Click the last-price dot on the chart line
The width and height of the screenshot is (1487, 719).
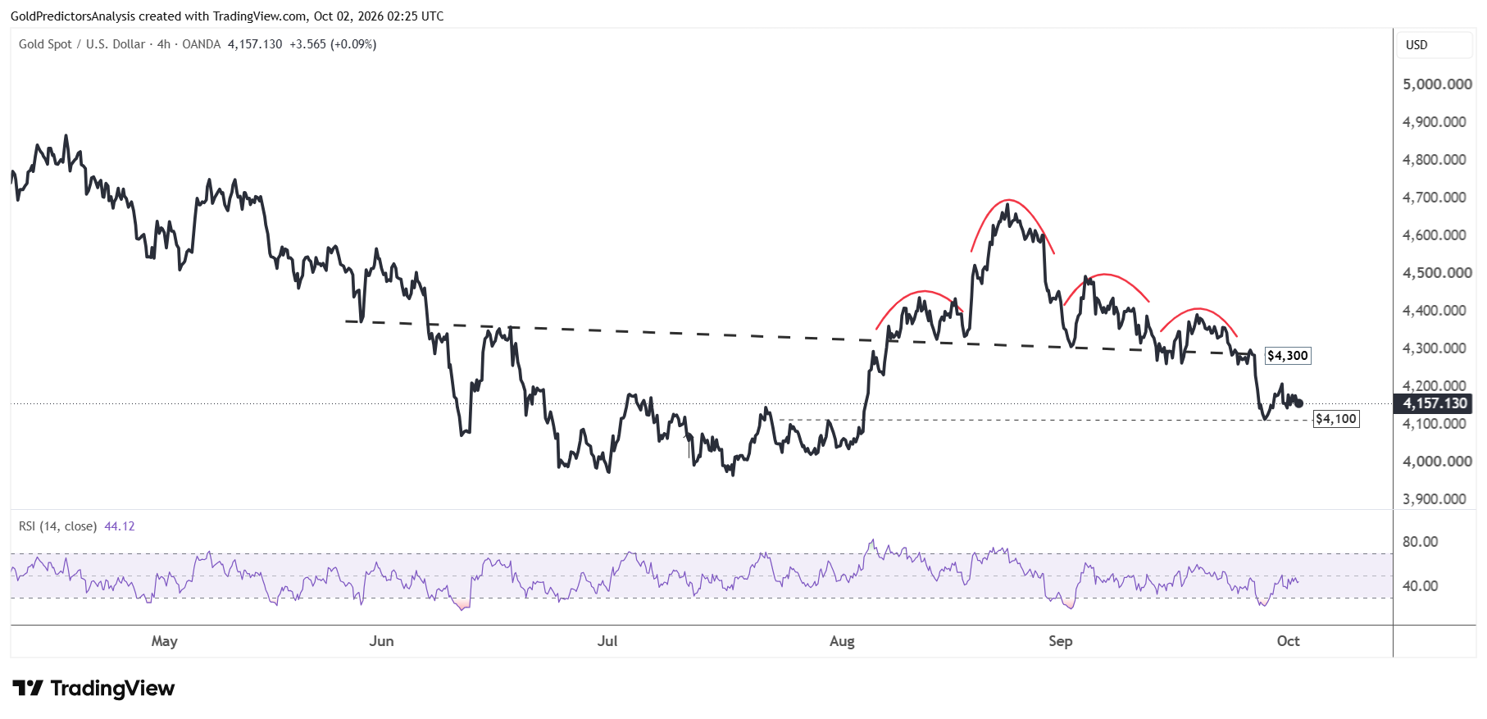[1299, 403]
